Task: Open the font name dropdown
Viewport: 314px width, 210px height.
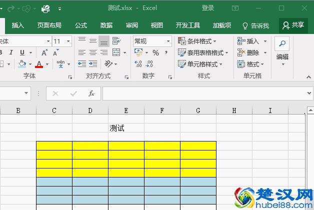Action: pos(48,41)
